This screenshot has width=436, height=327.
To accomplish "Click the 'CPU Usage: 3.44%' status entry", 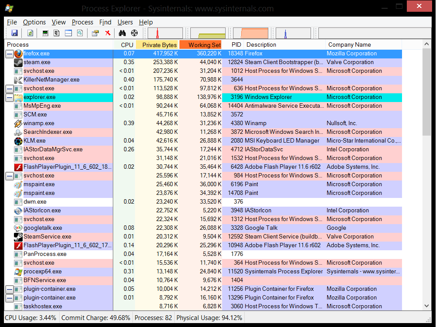I will click(x=30, y=318).
